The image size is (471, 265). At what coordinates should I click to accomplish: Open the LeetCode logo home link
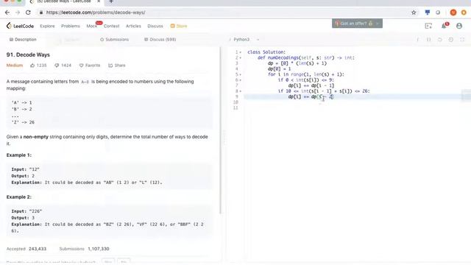20,26
